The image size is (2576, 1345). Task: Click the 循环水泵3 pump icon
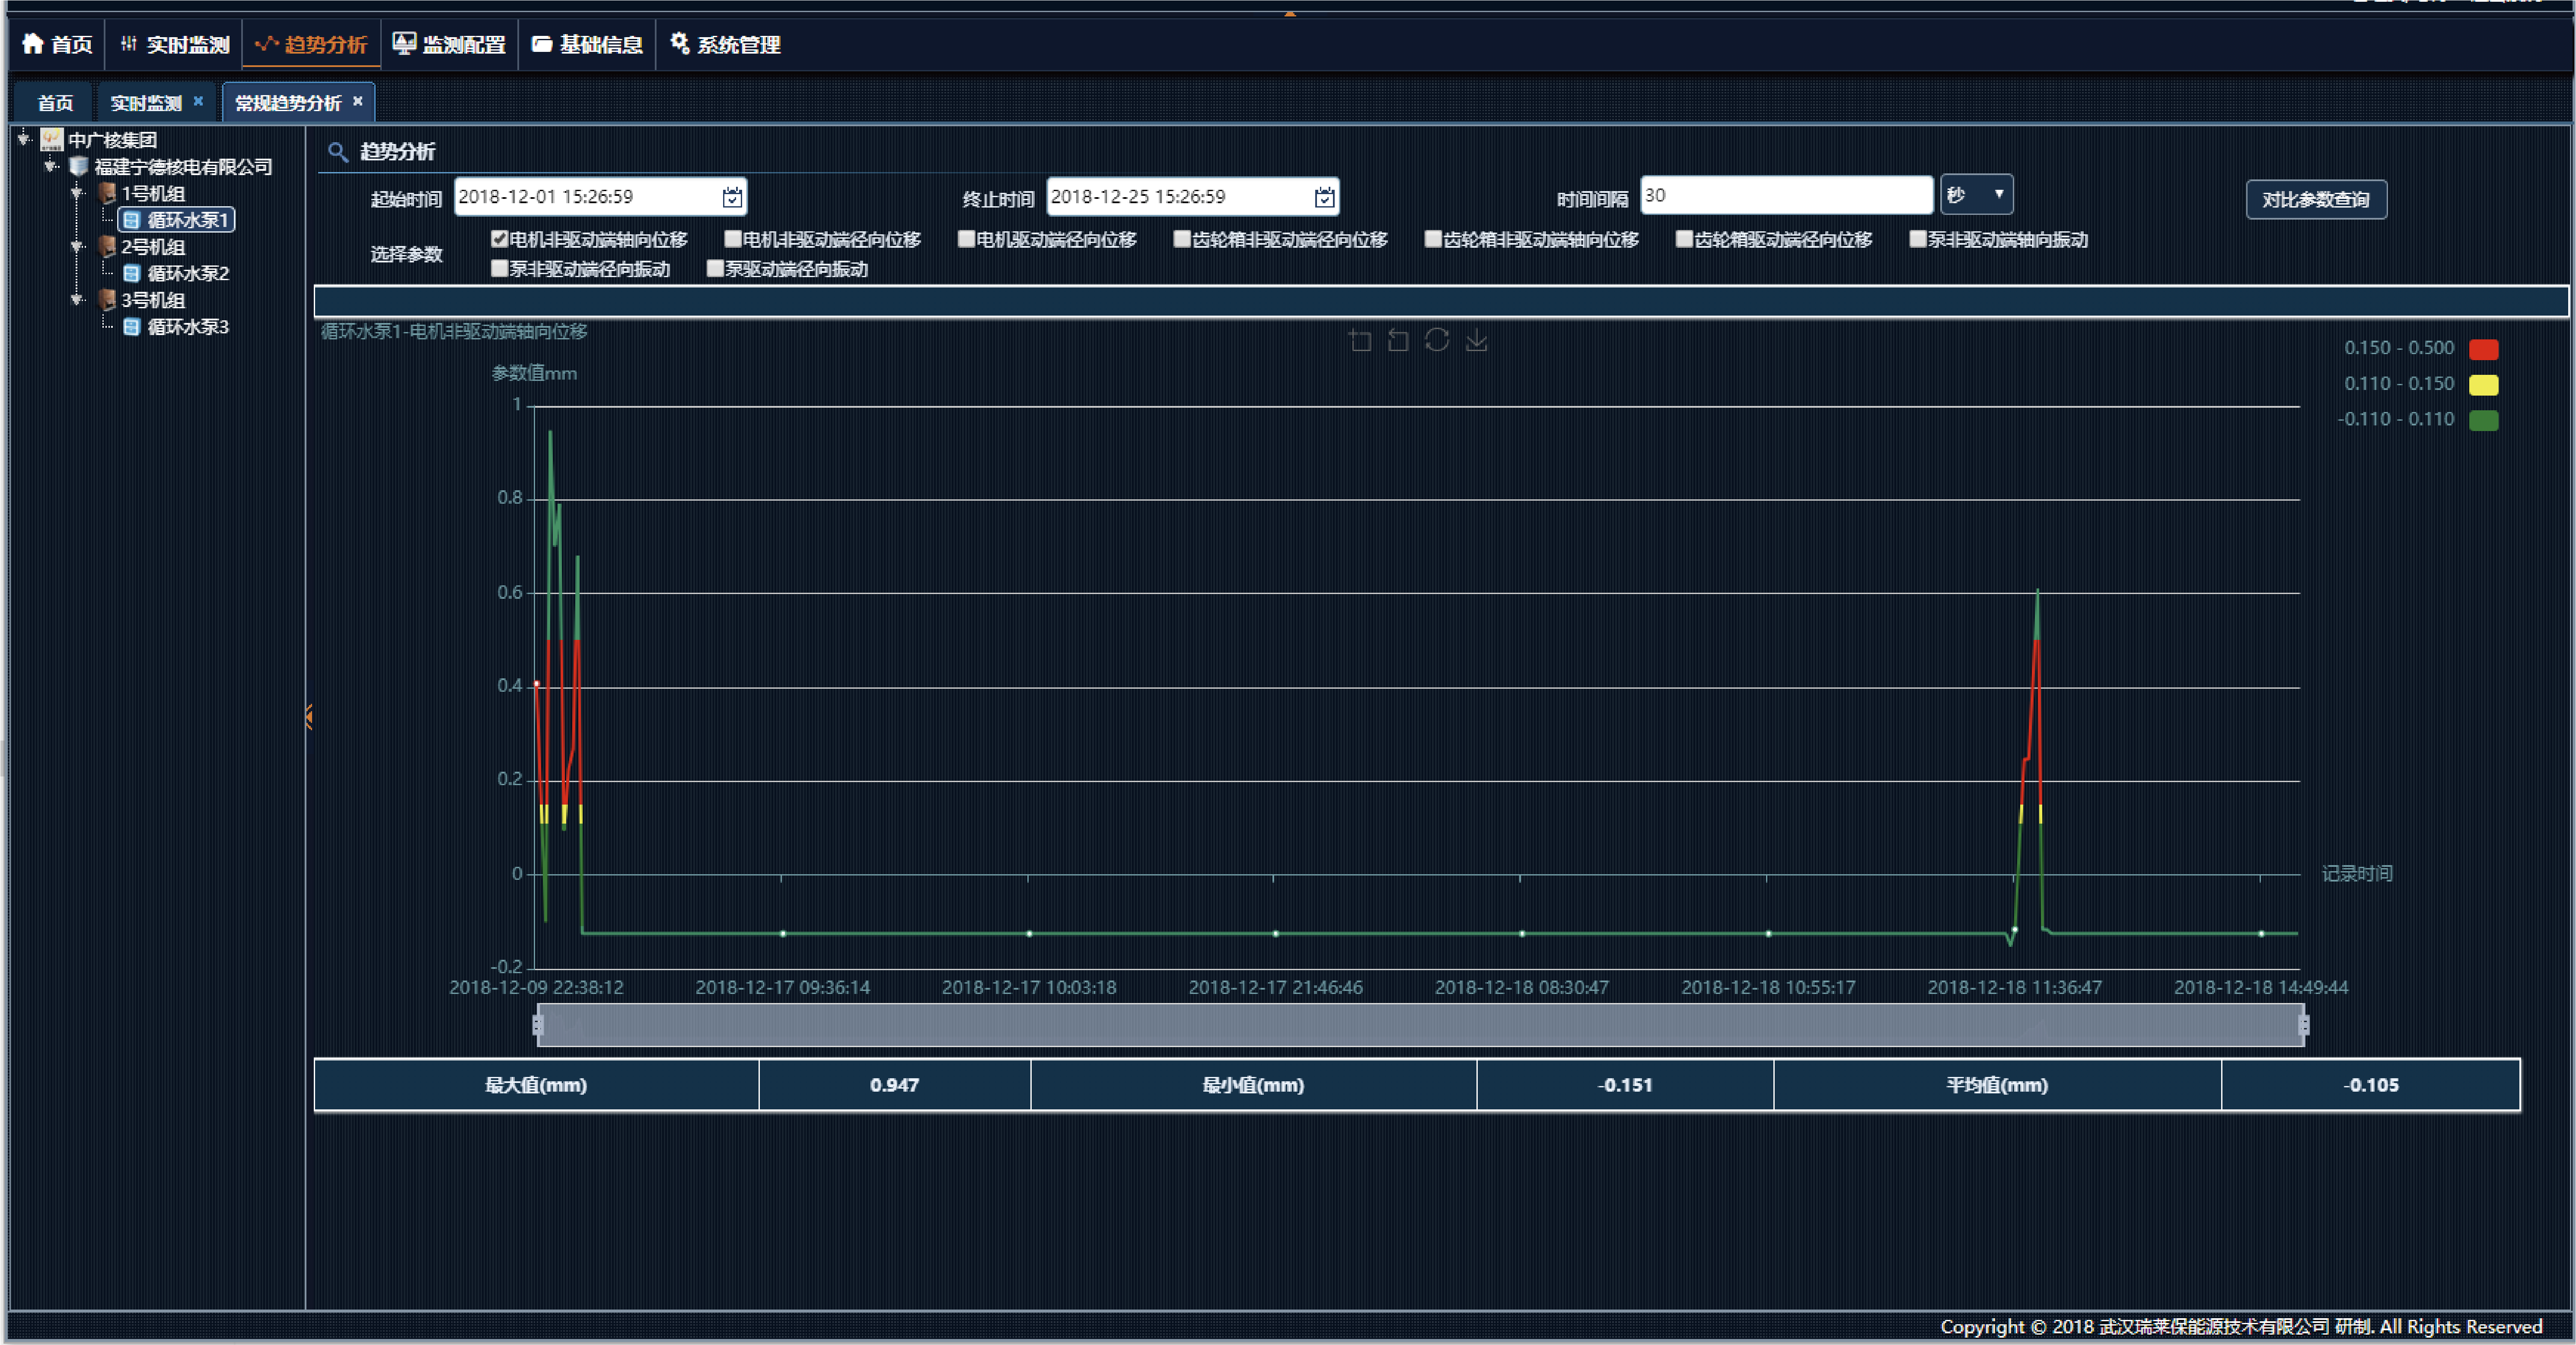coord(131,327)
